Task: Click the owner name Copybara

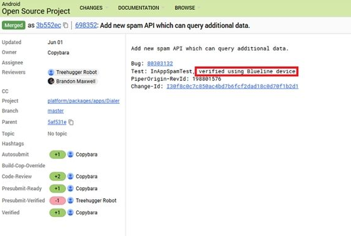Action: click(58, 53)
